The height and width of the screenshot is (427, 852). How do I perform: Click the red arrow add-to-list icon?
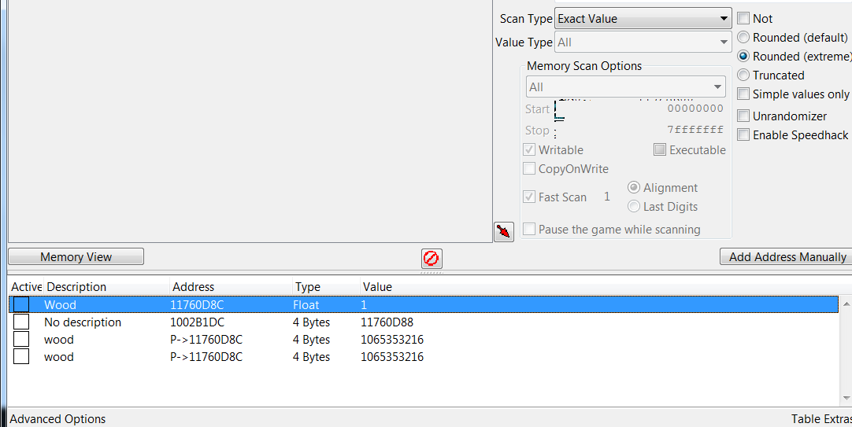pyautogui.click(x=504, y=231)
